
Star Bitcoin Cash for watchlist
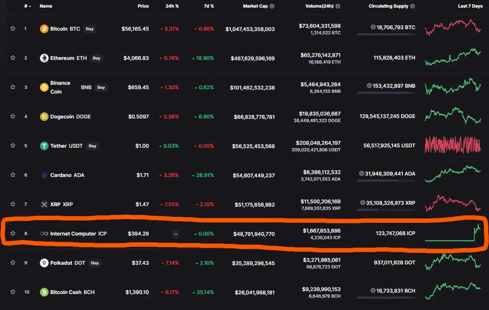pyautogui.click(x=13, y=292)
